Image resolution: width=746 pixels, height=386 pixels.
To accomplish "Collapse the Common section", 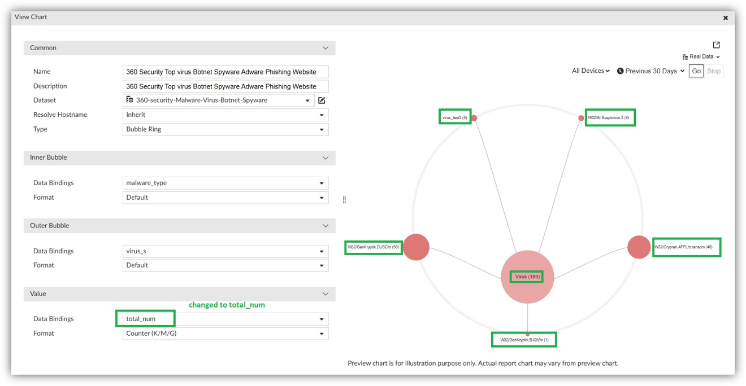I will (326, 48).
